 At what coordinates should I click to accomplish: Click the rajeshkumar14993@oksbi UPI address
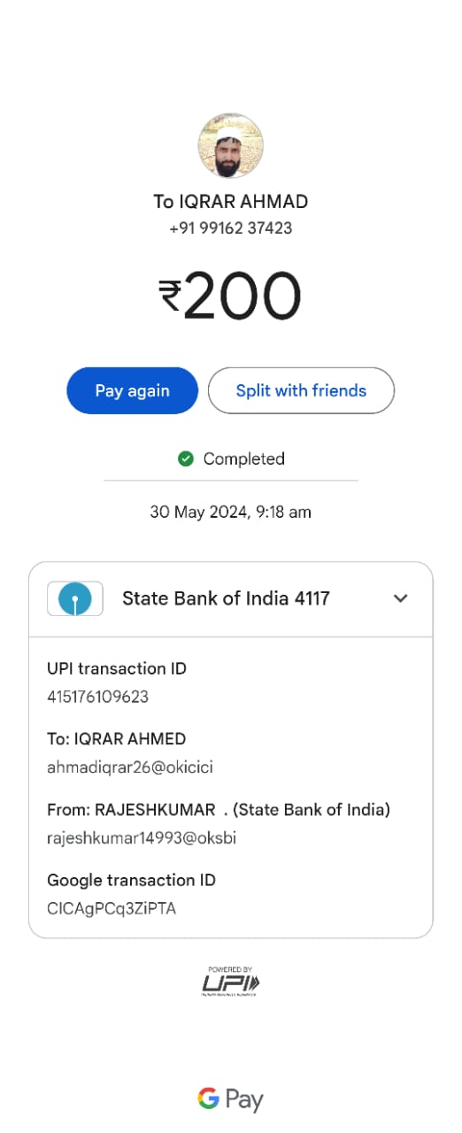pos(142,838)
